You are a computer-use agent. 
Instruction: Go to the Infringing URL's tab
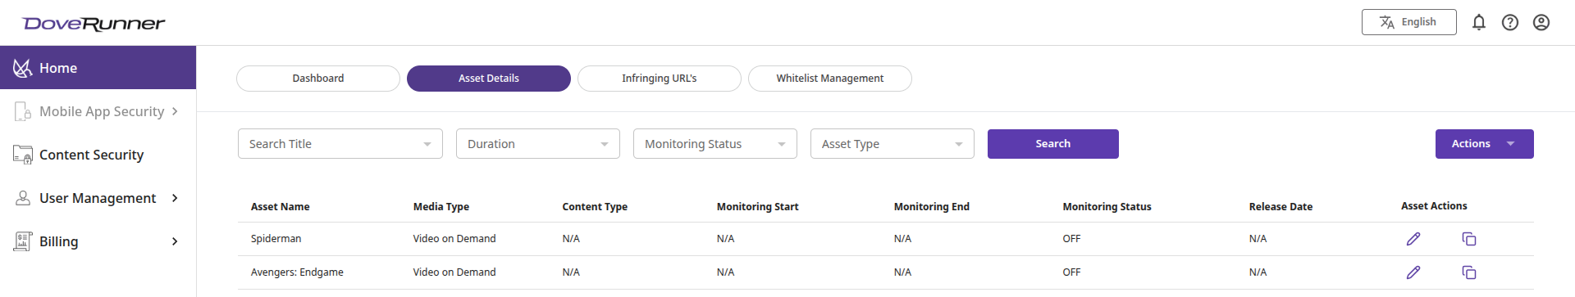pyautogui.click(x=660, y=79)
